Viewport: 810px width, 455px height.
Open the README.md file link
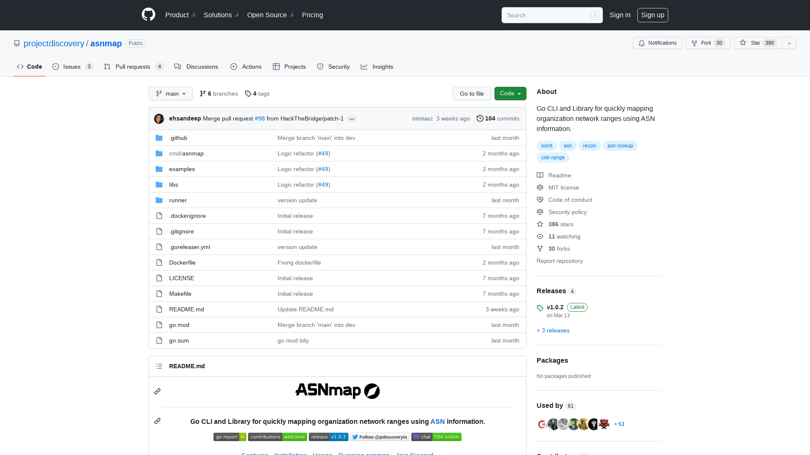(186, 309)
